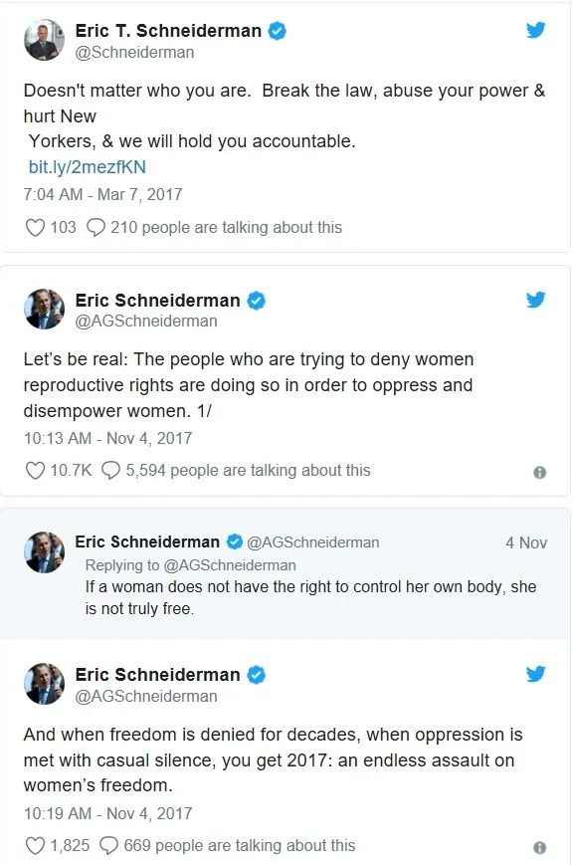Toggle the heart showing 10.7K likes
Image resolution: width=573 pixels, height=865 pixels.
35,469
